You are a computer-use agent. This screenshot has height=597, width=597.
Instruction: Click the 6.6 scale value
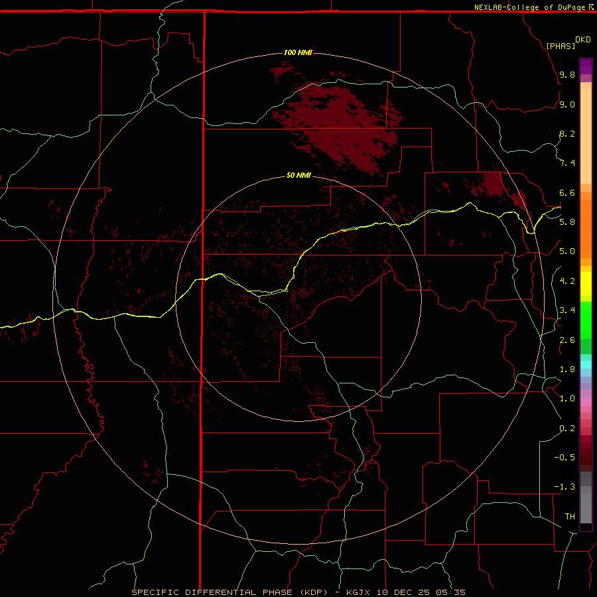point(567,192)
